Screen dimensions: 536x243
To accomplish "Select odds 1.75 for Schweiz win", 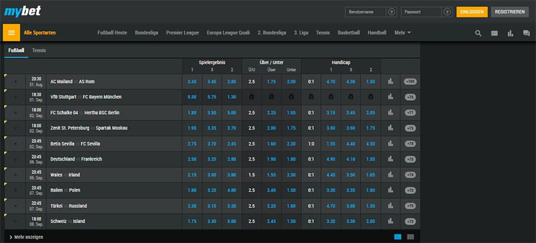I will click(192, 221).
